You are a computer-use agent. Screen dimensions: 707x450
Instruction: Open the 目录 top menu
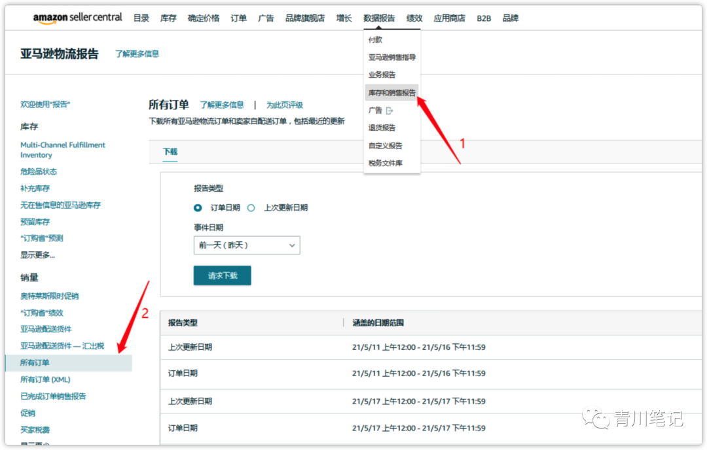click(x=141, y=18)
